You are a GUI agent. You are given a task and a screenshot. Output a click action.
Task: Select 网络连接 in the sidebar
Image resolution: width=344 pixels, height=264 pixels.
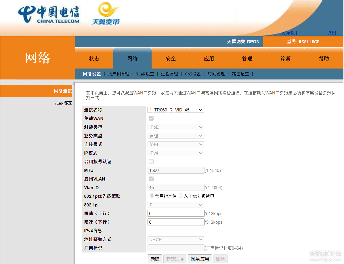36,91
